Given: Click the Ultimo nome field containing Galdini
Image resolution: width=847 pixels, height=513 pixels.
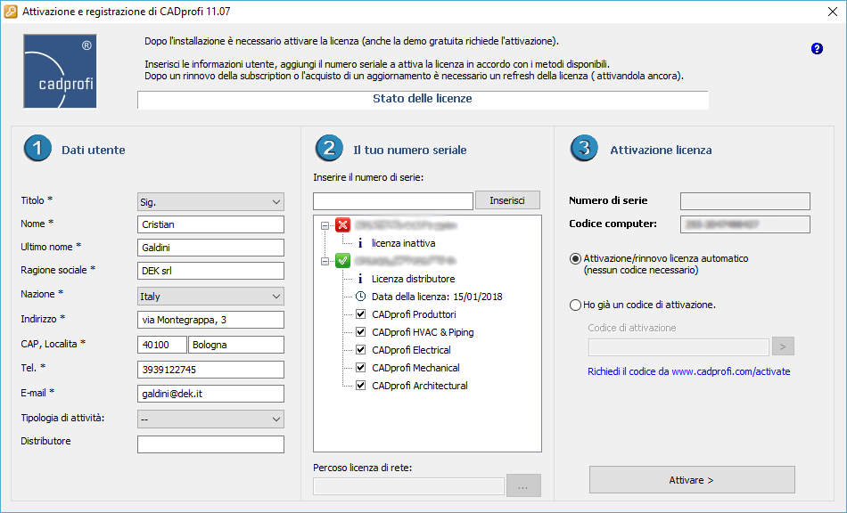Looking at the screenshot, I should pos(210,248).
